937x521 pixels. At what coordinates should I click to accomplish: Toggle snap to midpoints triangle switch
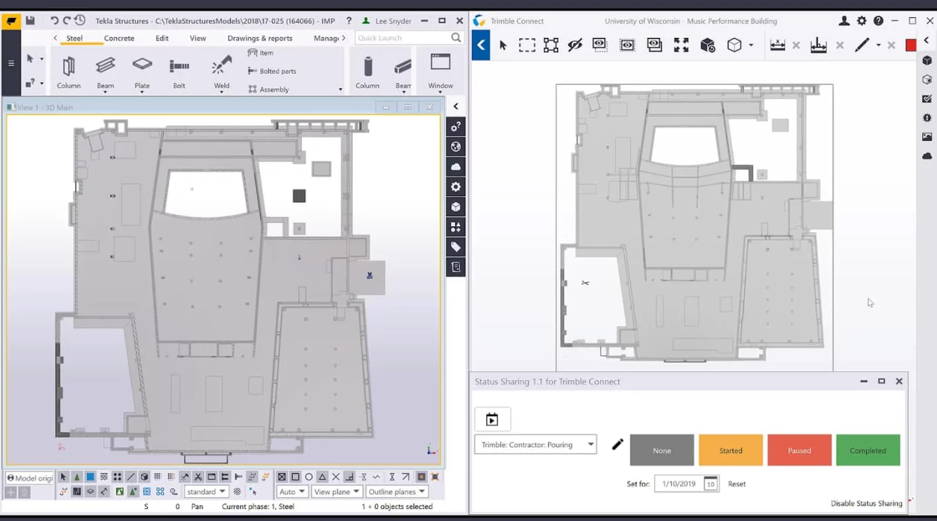pos(322,477)
